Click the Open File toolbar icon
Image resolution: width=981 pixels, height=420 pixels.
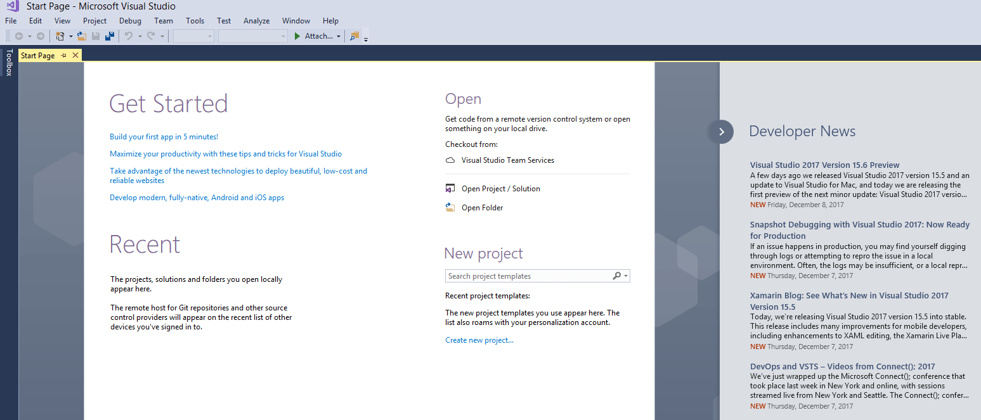tap(81, 36)
